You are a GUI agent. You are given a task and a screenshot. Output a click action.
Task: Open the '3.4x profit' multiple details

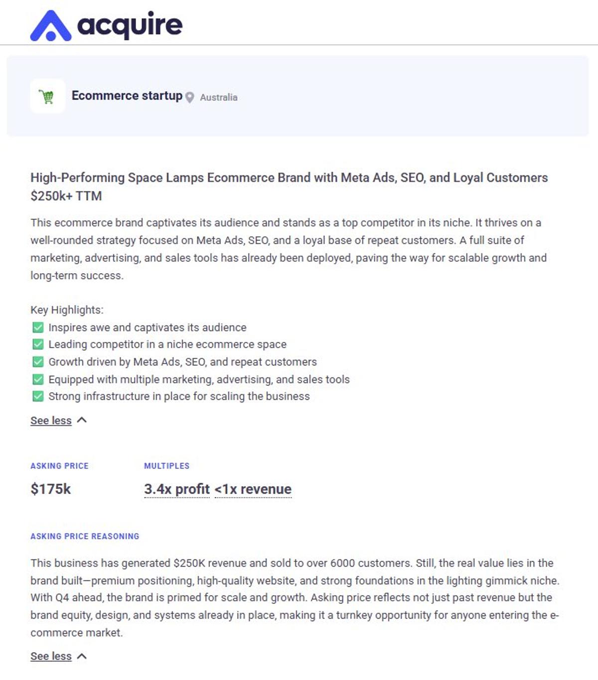176,490
